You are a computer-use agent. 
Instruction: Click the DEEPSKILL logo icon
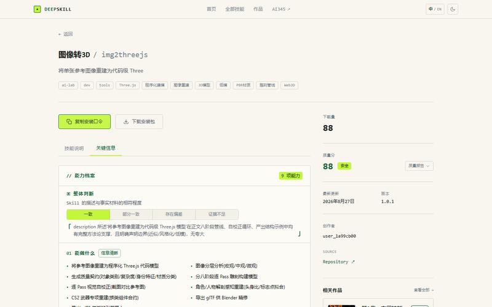(x=37, y=9)
